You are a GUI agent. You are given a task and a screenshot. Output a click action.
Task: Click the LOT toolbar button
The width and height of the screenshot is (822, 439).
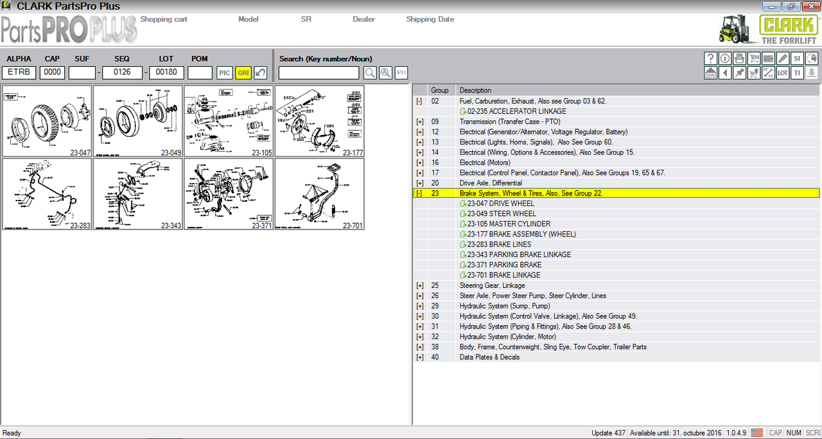pyautogui.click(x=782, y=73)
